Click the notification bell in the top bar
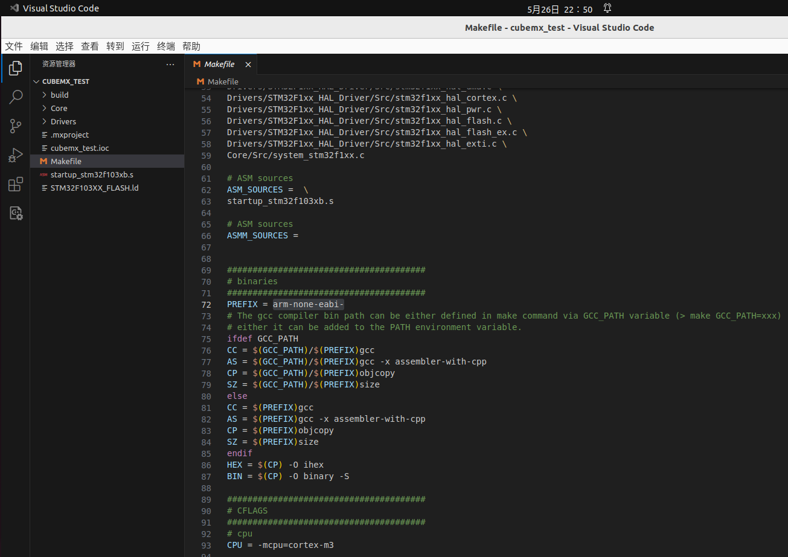The height and width of the screenshot is (557, 788). (607, 8)
